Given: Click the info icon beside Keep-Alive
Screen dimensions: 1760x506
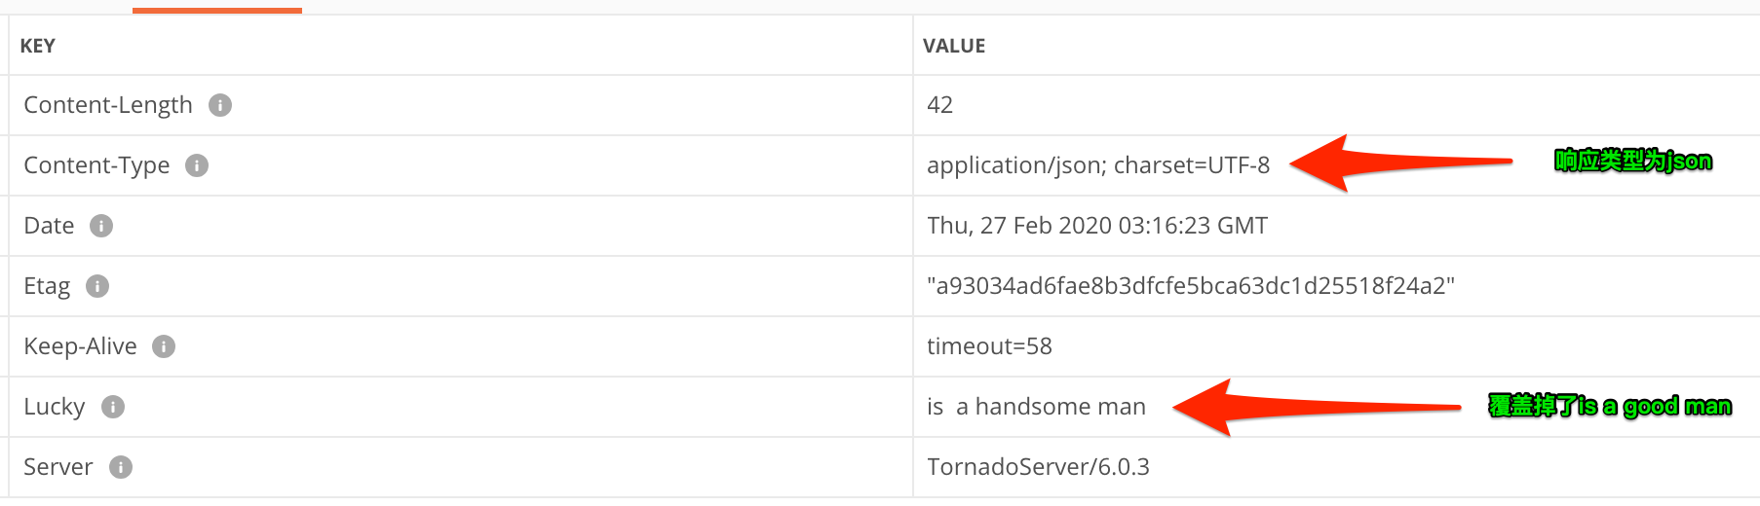Looking at the screenshot, I should point(164,346).
